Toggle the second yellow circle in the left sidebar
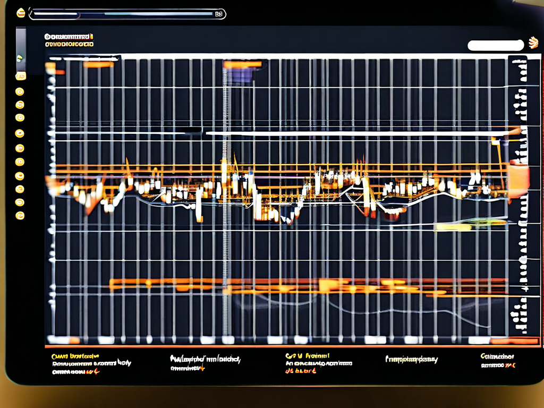The width and height of the screenshot is (544, 408). tap(20, 105)
